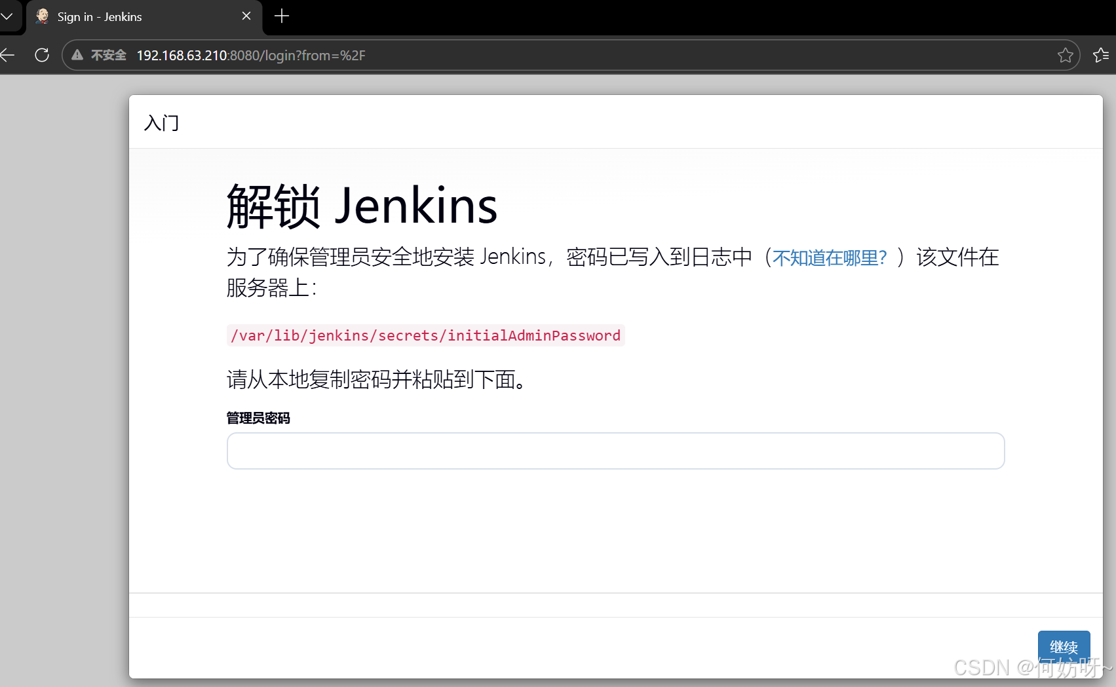Open the favorites list icon
The image size is (1116, 687).
click(x=1101, y=55)
